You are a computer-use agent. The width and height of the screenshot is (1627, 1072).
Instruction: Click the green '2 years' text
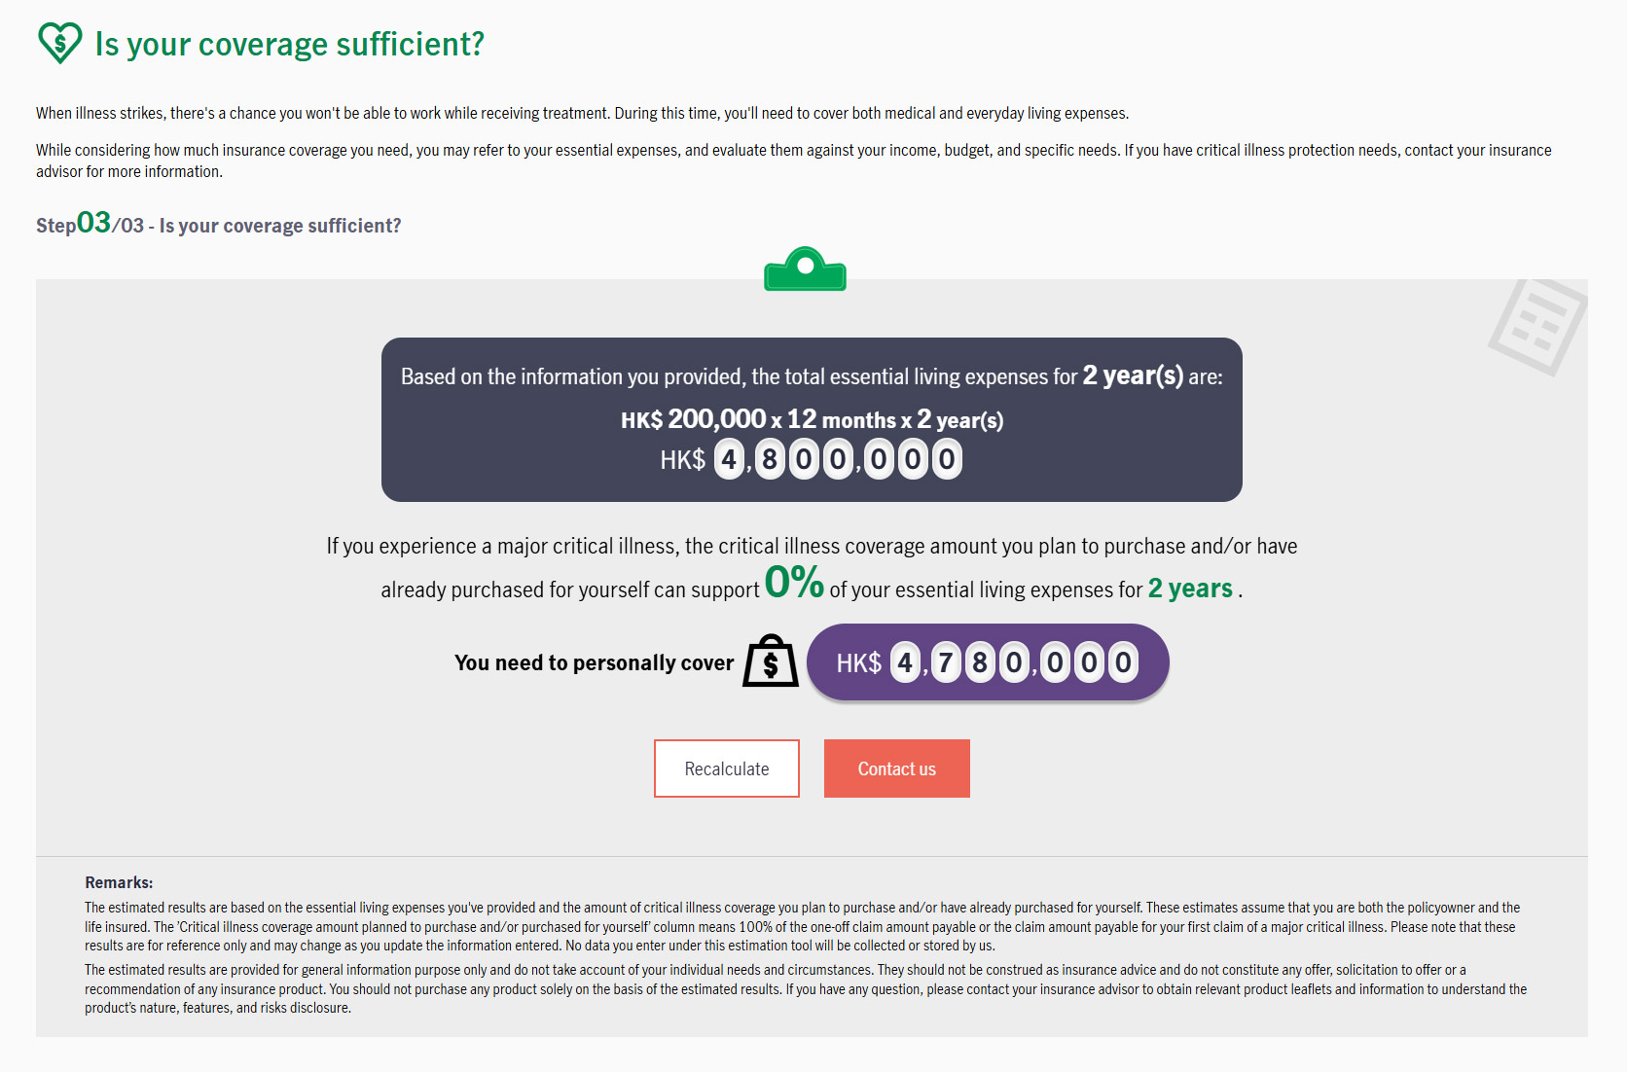pyautogui.click(x=1190, y=589)
